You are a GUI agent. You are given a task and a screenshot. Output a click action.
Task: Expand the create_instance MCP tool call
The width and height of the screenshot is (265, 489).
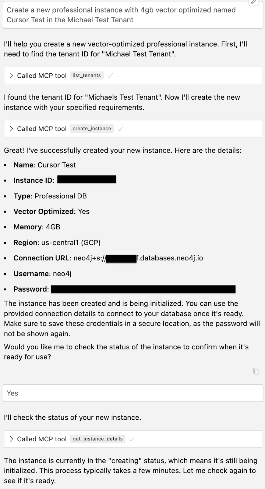click(12, 129)
